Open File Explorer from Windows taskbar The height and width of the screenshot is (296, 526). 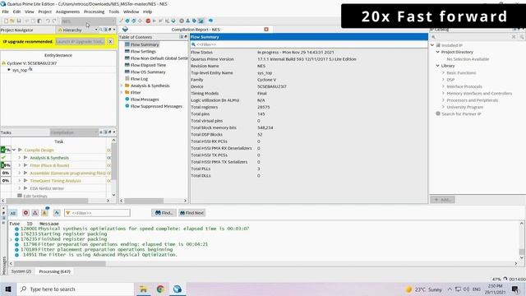pyautogui.click(x=143, y=289)
